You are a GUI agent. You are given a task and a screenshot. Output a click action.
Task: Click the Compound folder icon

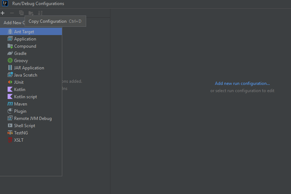(10, 46)
